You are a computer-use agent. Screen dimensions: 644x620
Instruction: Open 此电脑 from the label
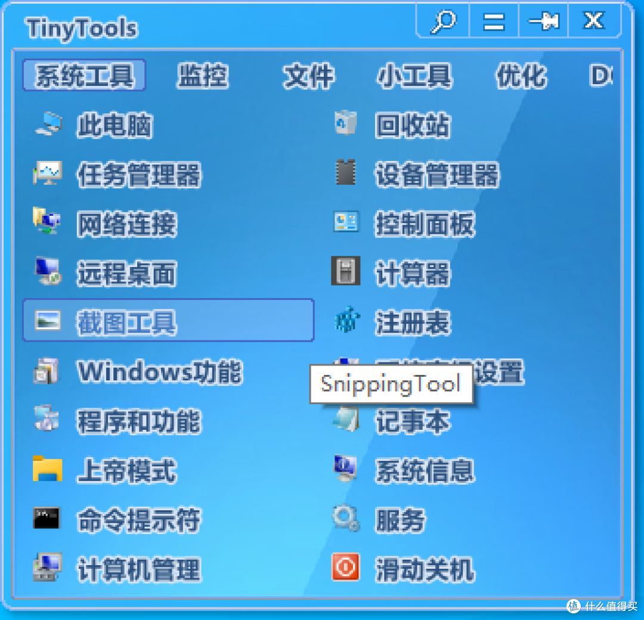[x=114, y=125]
